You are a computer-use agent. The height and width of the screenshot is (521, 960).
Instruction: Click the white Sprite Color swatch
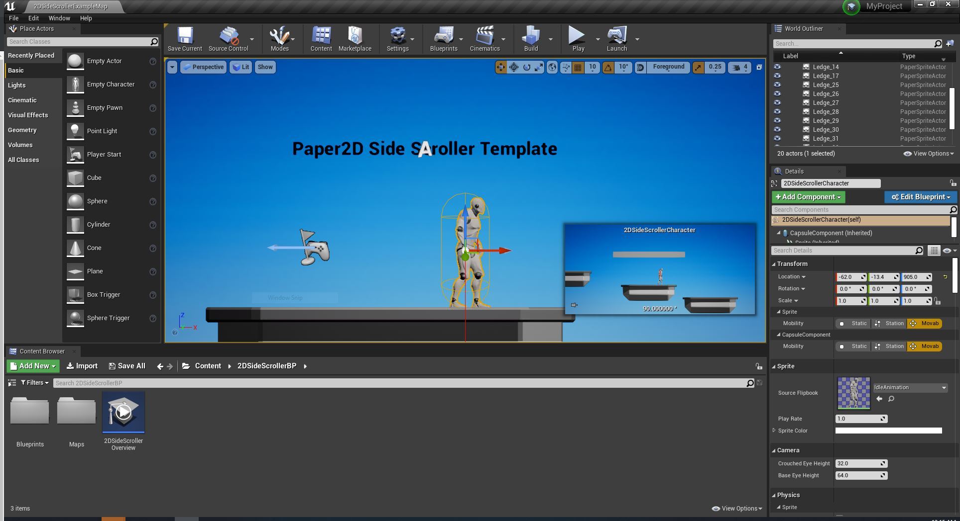click(888, 431)
